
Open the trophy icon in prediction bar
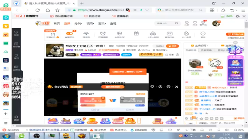point(152,86)
